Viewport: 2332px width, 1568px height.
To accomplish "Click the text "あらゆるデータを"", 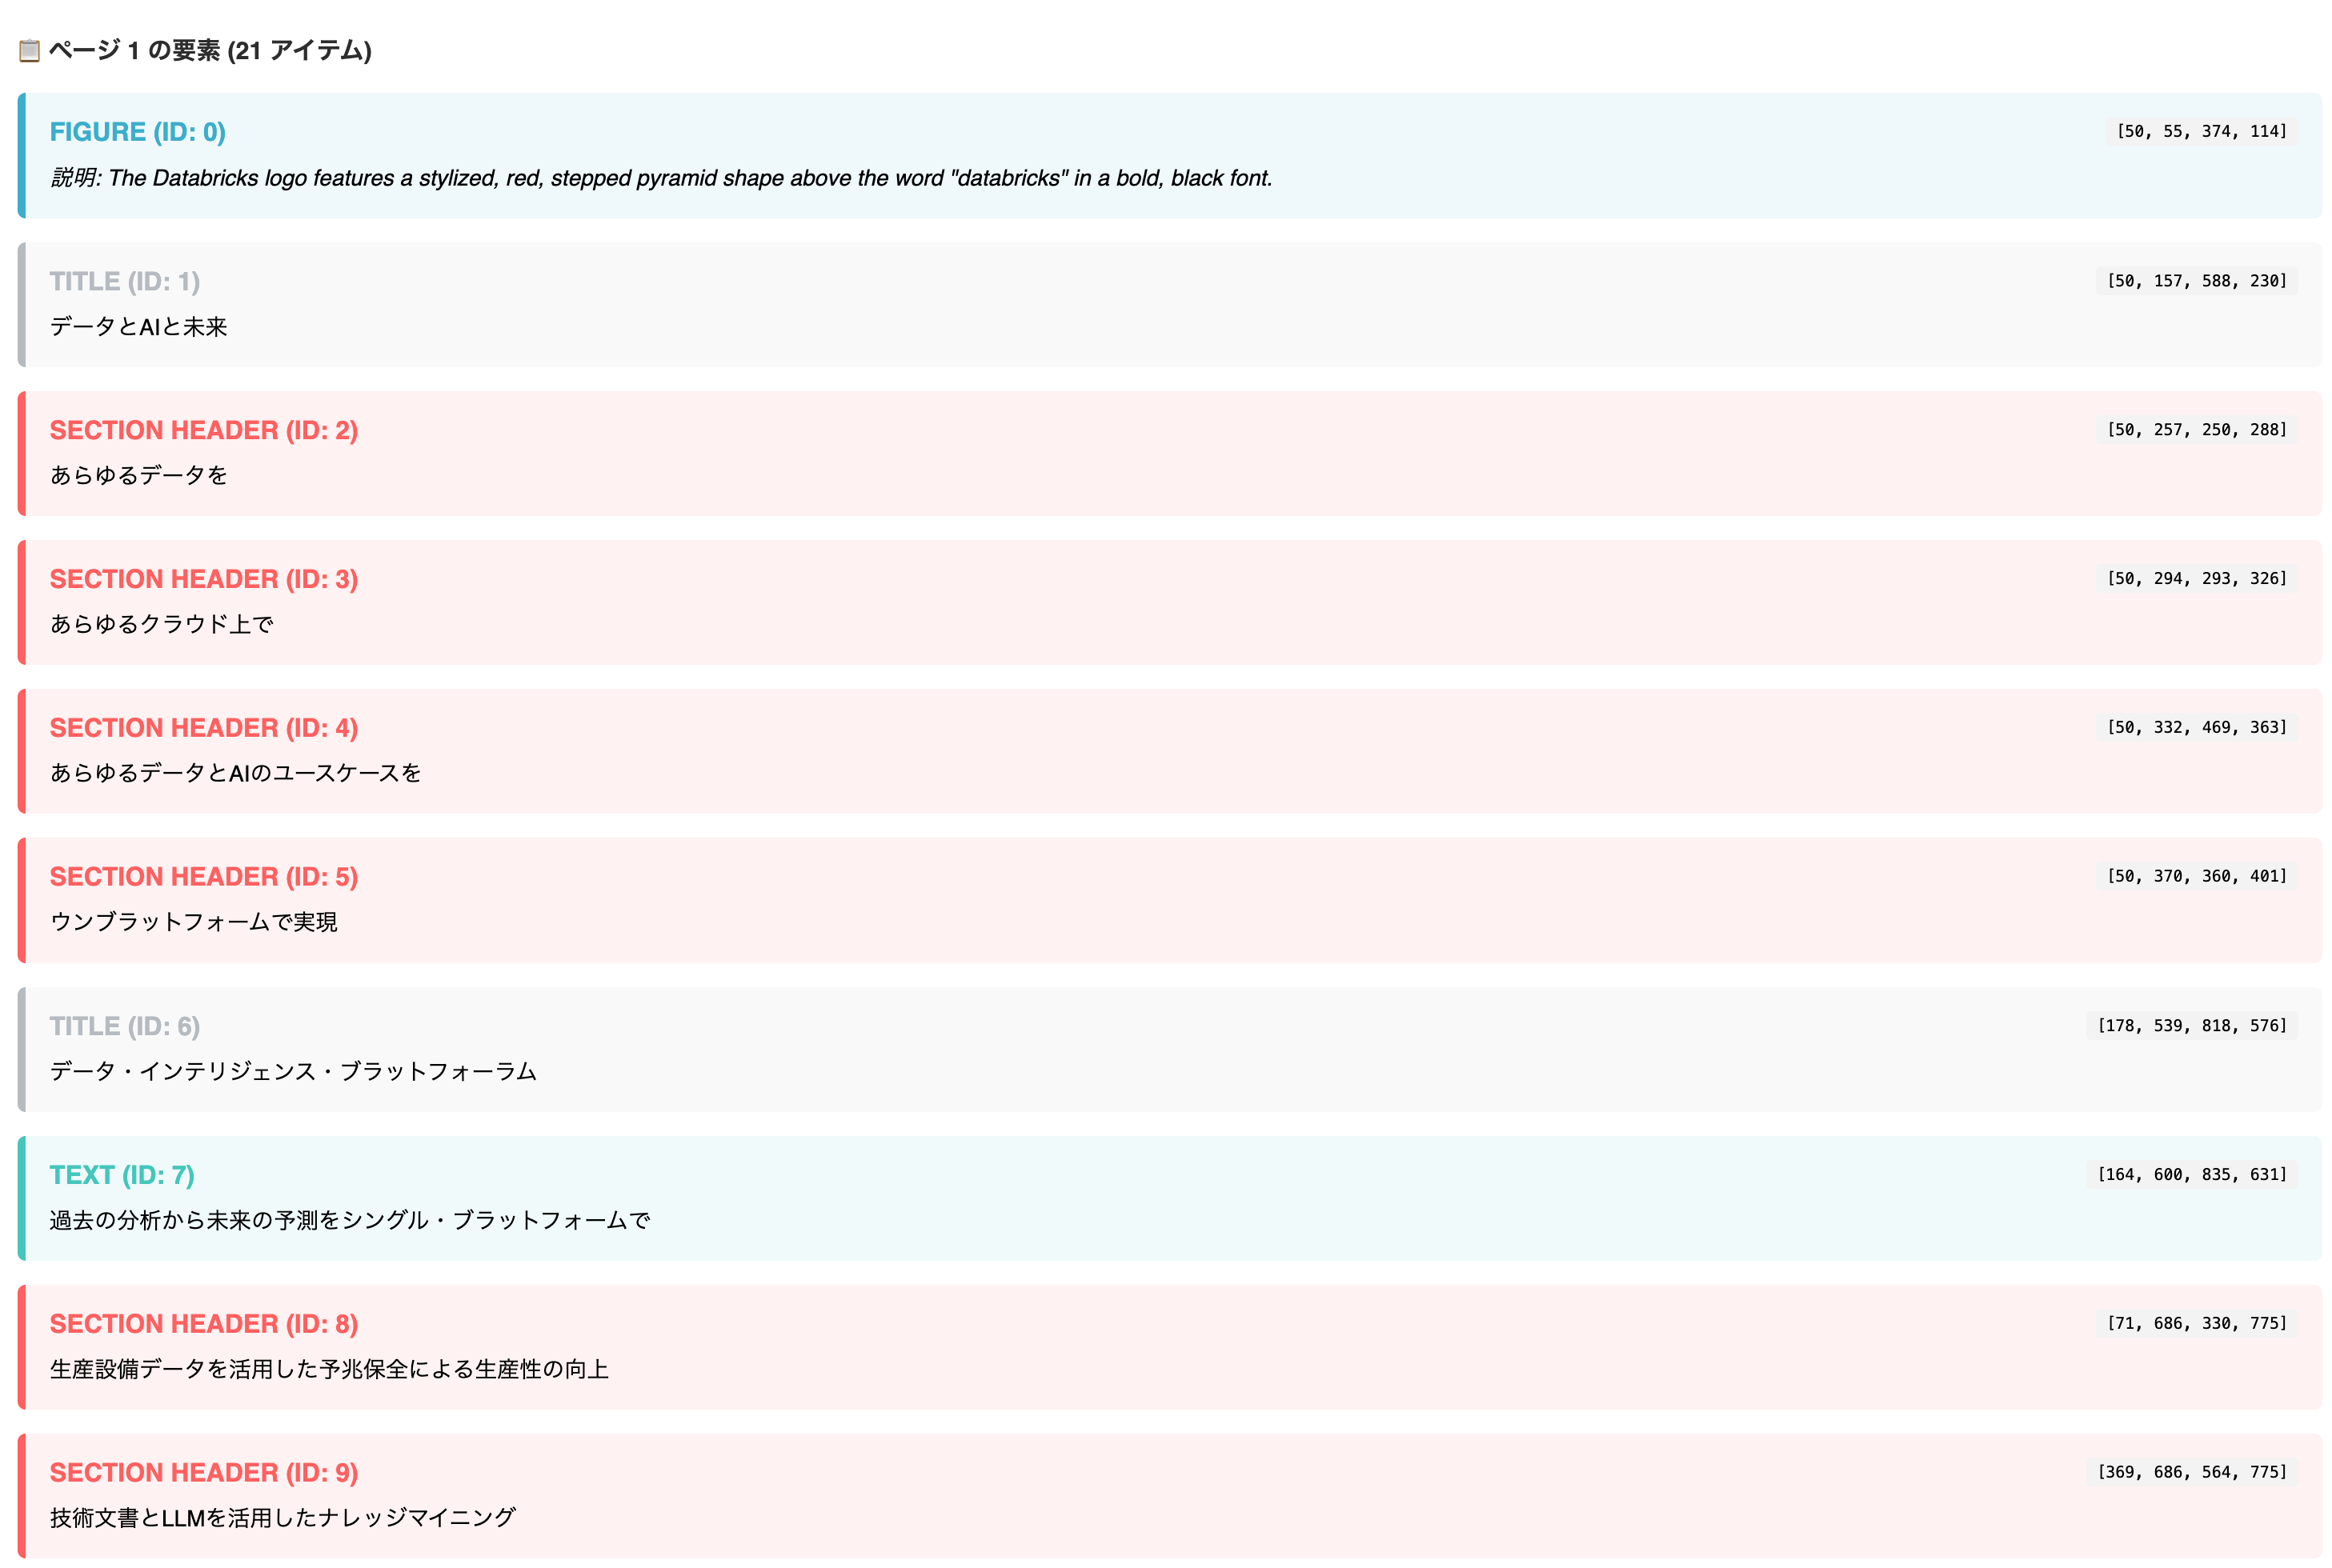I will pos(139,476).
